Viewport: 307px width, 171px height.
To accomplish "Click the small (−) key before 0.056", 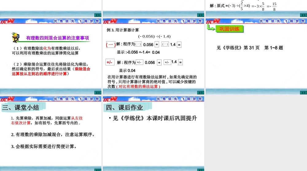I will click(138, 44).
